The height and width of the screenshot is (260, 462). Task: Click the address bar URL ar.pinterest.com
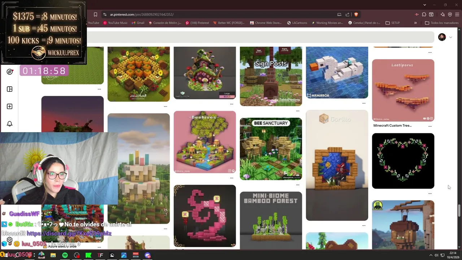142,14
